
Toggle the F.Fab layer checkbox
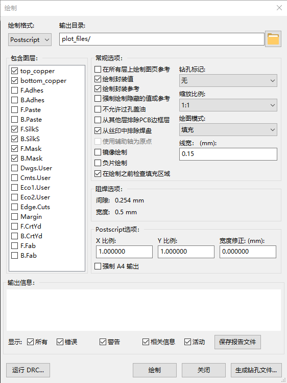click(x=15, y=246)
